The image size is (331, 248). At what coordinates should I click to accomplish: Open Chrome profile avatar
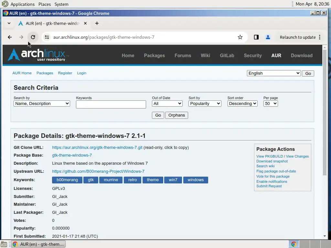pyautogui.click(x=268, y=37)
